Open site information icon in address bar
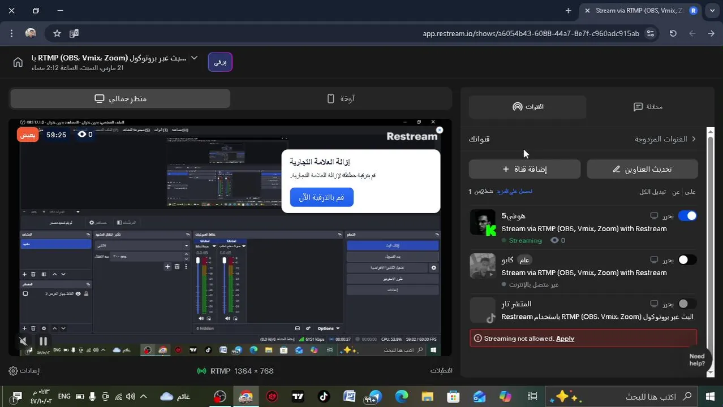This screenshot has height=407, width=723. coord(651,33)
